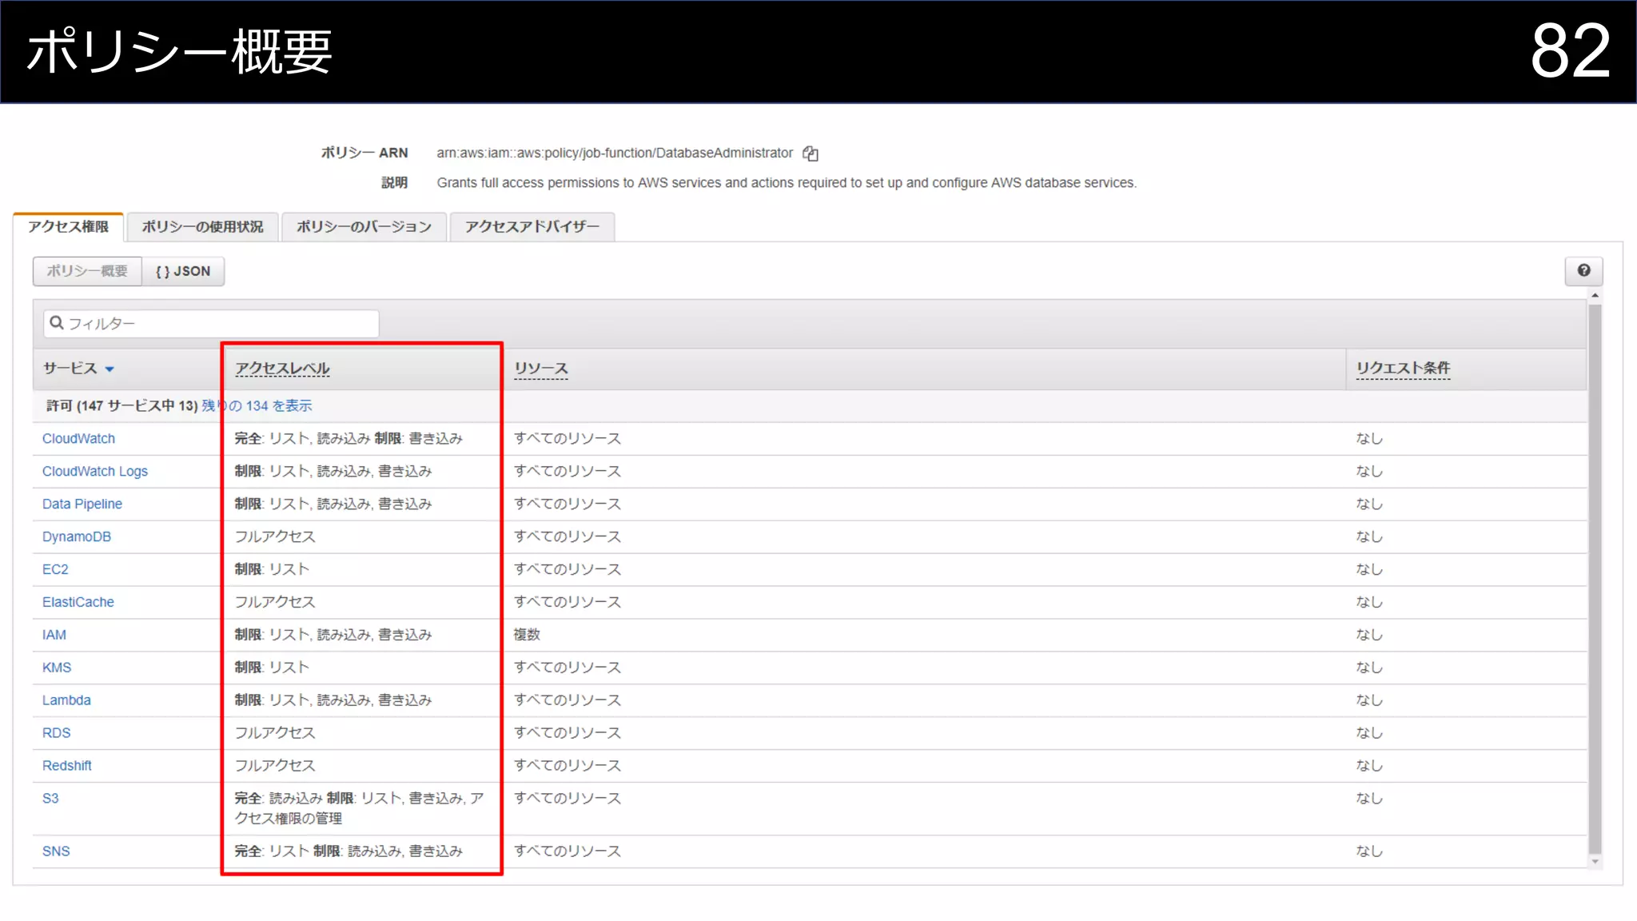
Task: Click リクエスト条件 column header
Action: [1403, 369]
